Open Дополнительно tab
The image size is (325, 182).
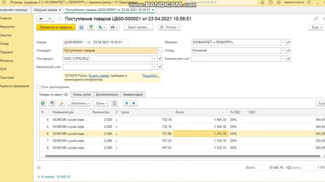107,95
